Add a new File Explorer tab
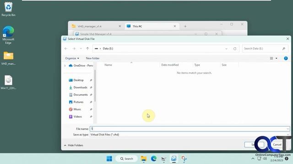The width and height of the screenshot is (293, 164). 185,26
